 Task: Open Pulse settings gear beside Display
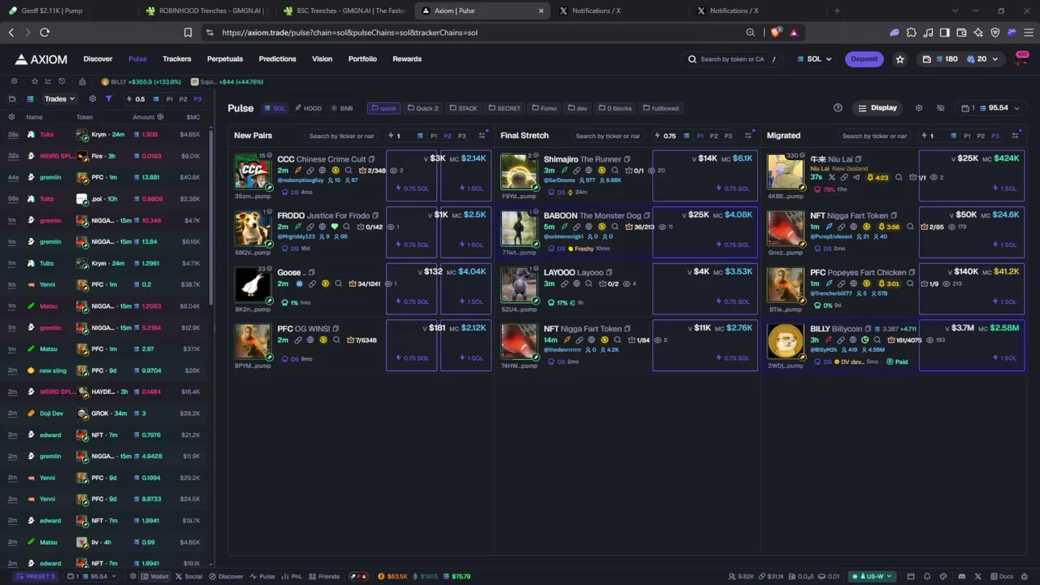pyautogui.click(x=919, y=108)
